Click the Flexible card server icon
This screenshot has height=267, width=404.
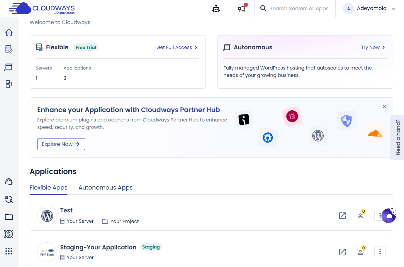point(39,47)
